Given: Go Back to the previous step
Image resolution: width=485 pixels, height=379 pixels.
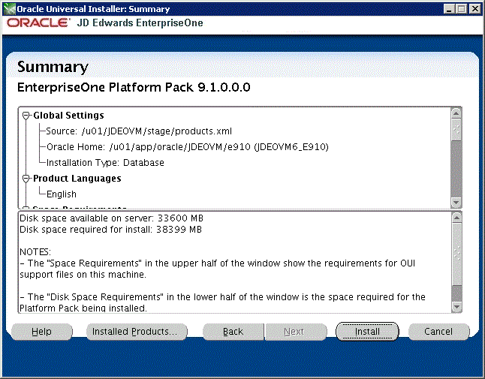Looking at the screenshot, I should [233, 332].
